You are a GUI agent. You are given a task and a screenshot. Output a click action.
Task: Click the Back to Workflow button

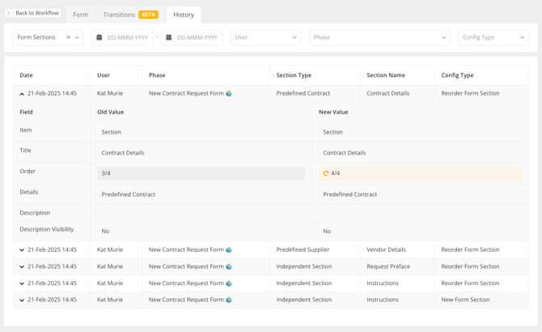coord(33,13)
